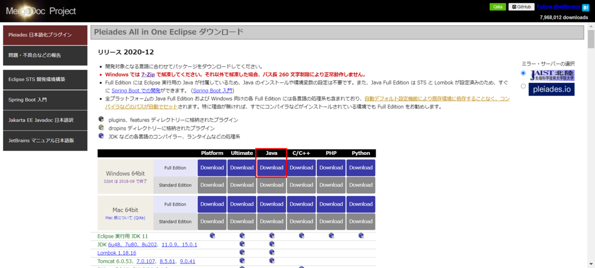
Task: Click the C/C++ cube icon in the Eclipse JDK 11 row
Action: (301, 236)
